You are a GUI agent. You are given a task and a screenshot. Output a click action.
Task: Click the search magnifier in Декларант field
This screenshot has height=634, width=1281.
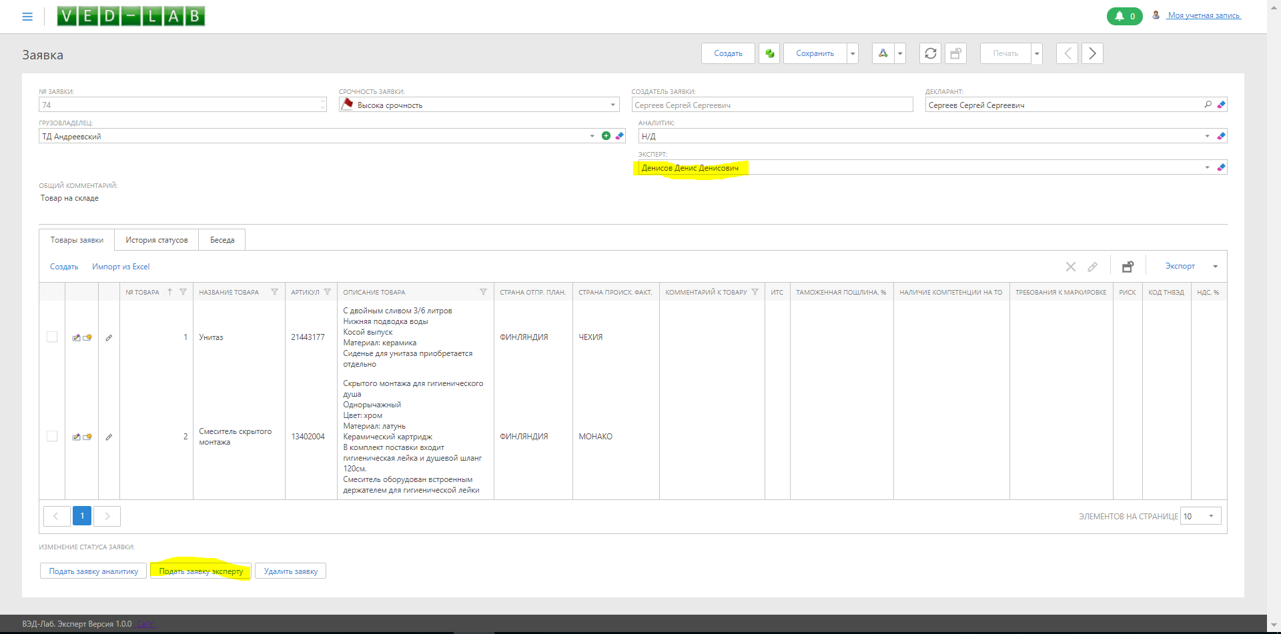pyautogui.click(x=1208, y=105)
